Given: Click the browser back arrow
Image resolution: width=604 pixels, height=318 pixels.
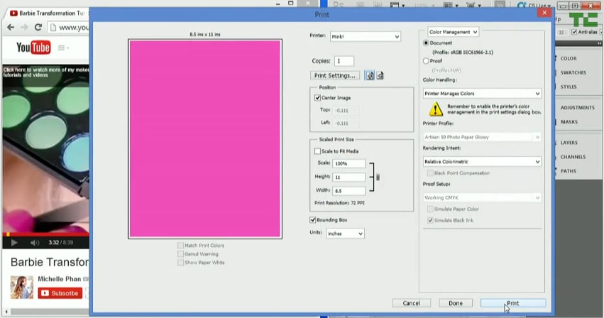Looking at the screenshot, I should coord(11,28).
